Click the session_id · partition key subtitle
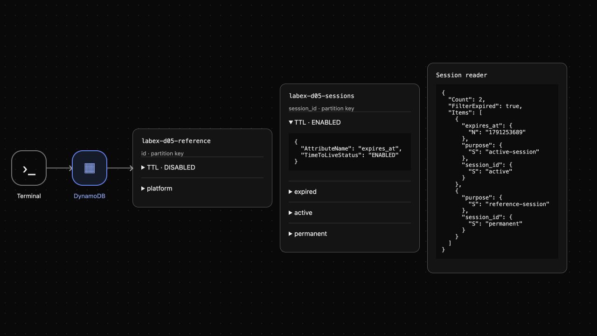597x336 pixels. click(x=321, y=108)
